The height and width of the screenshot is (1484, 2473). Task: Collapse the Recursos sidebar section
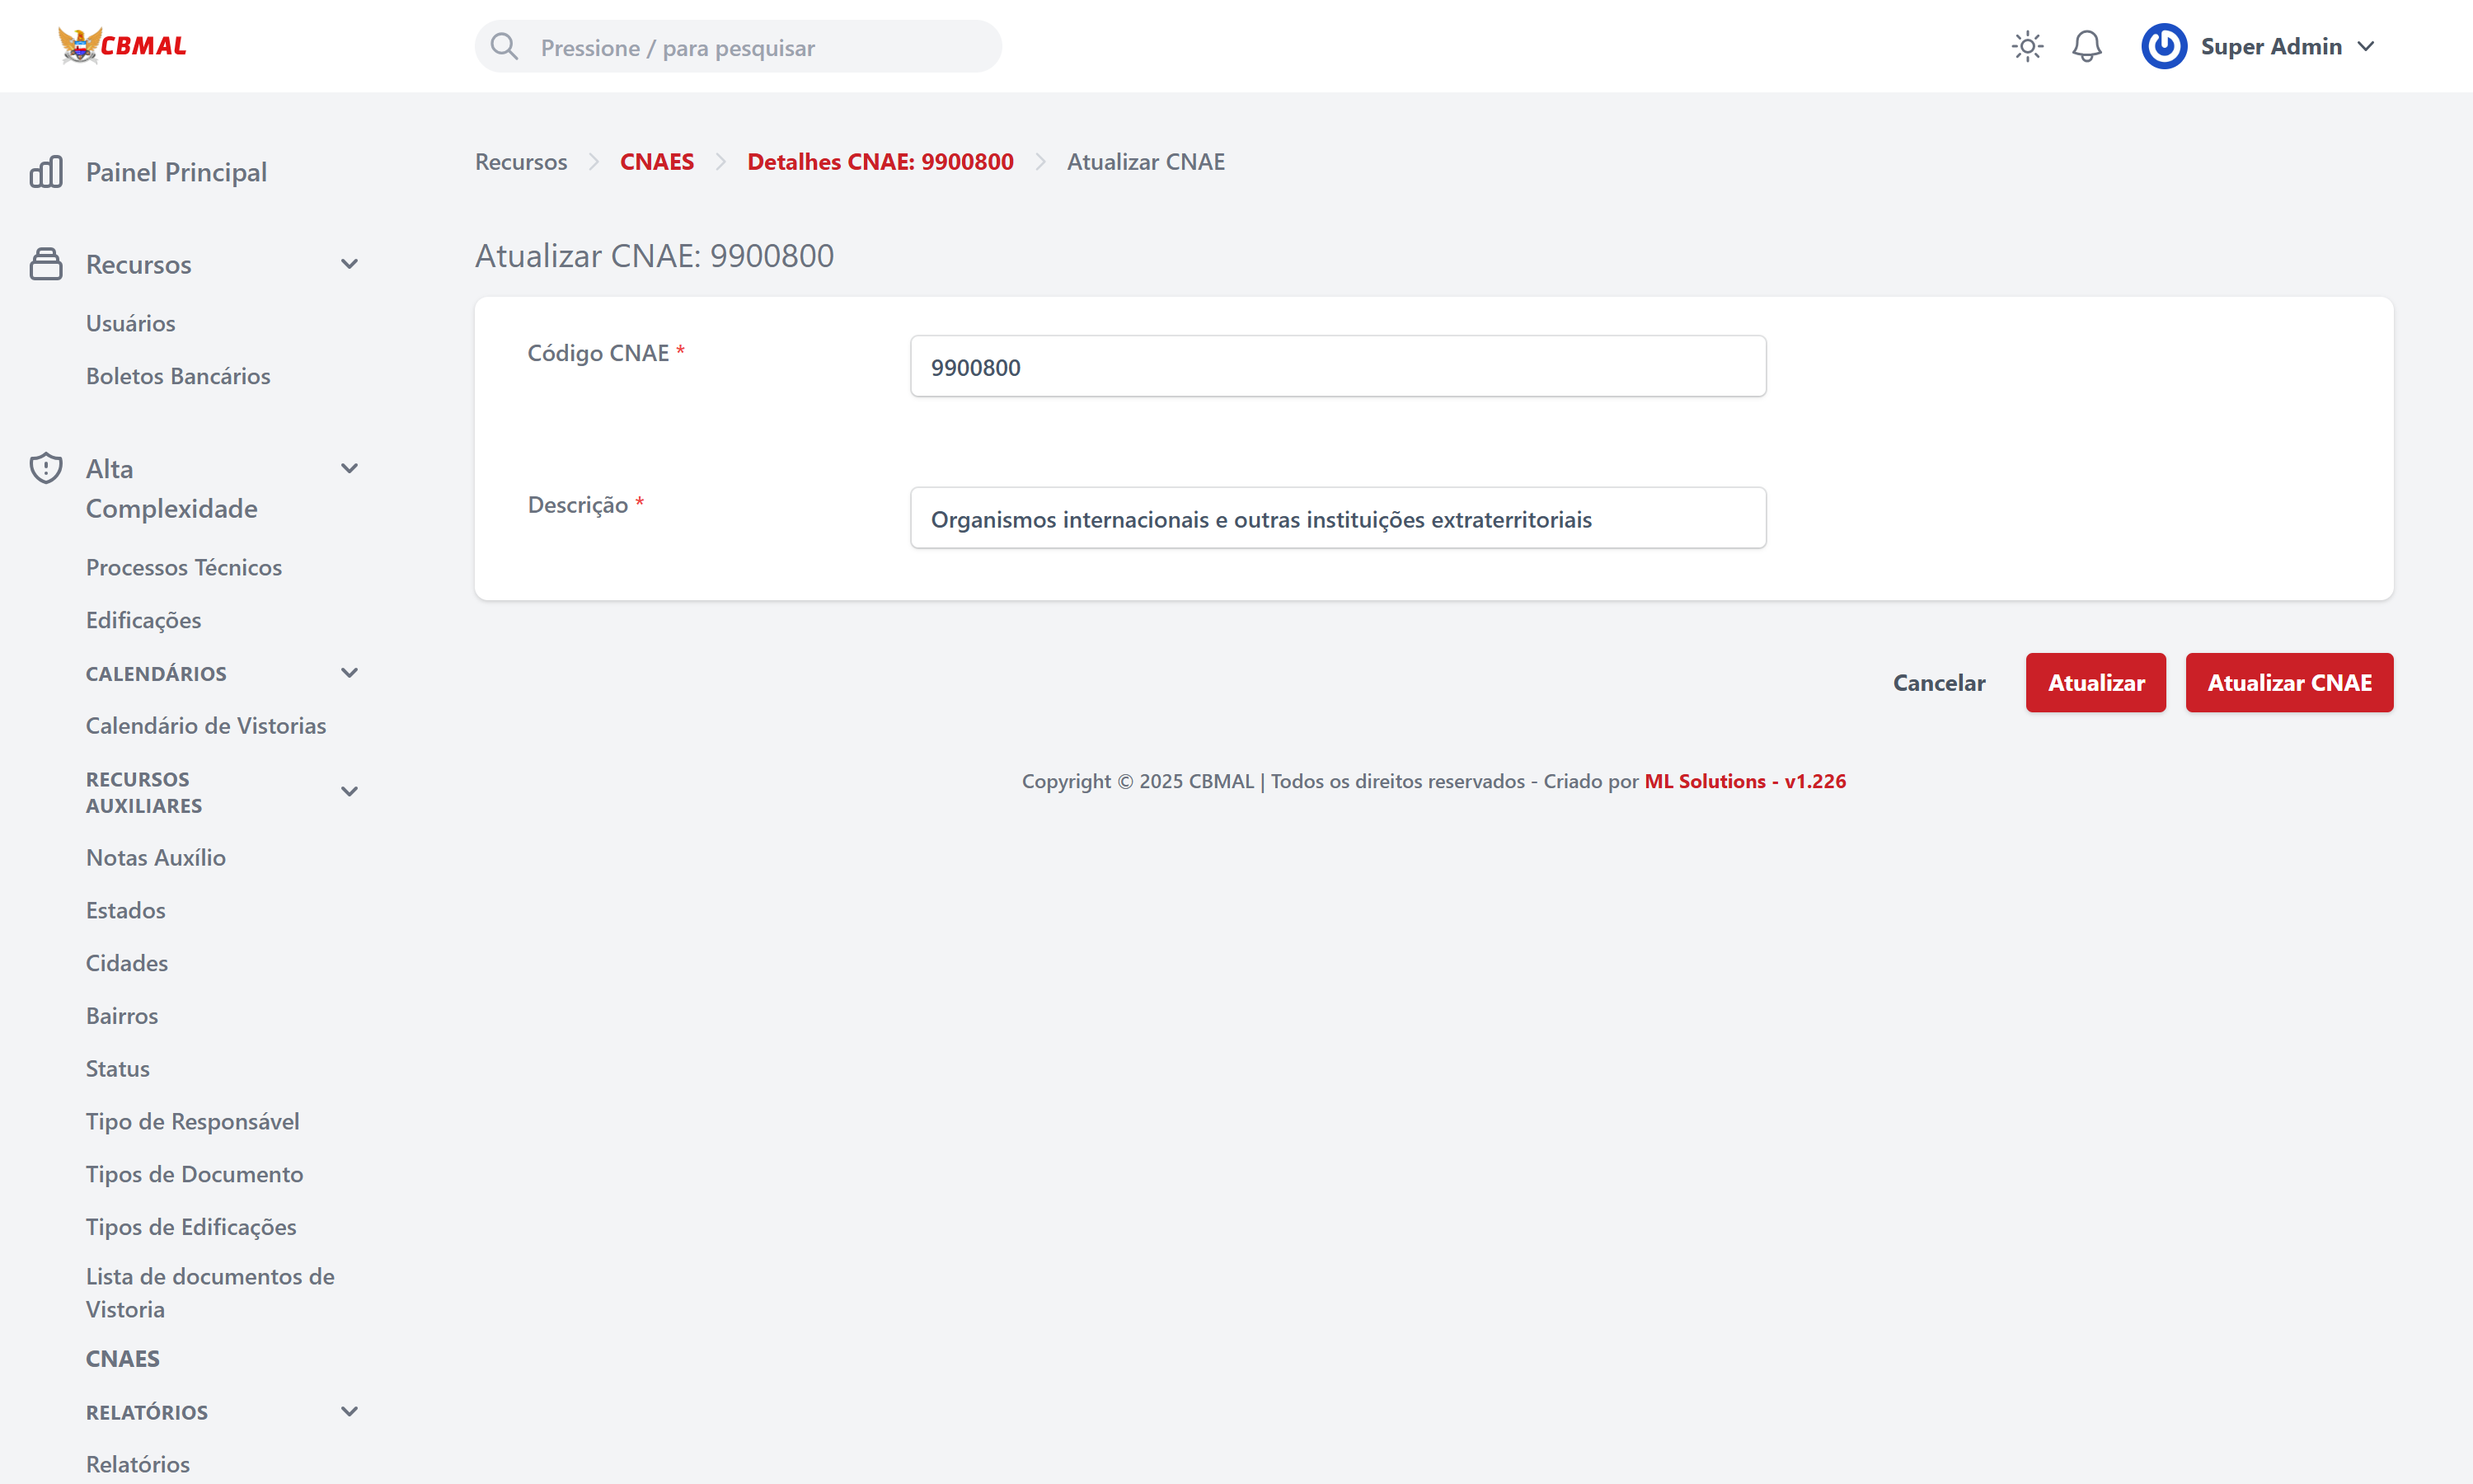(349, 264)
